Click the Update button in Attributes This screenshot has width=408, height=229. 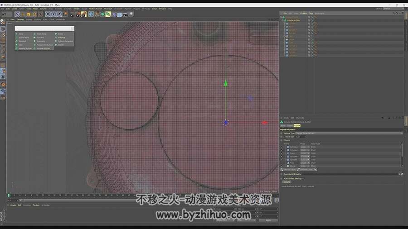(x=287, y=182)
